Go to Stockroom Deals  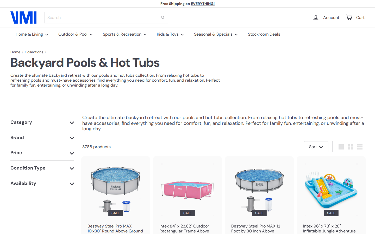pyautogui.click(x=264, y=34)
